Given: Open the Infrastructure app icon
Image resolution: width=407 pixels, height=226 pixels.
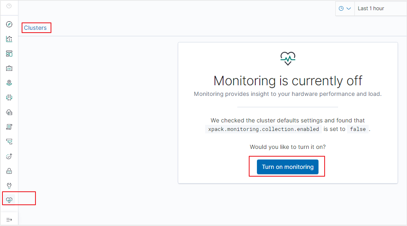Looking at the screenshot, I should tap(9, 112).
